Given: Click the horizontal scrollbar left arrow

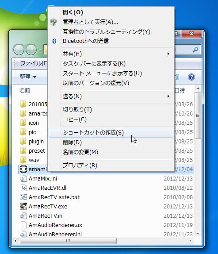Looking at the screenshot, I should pos(16,241).
